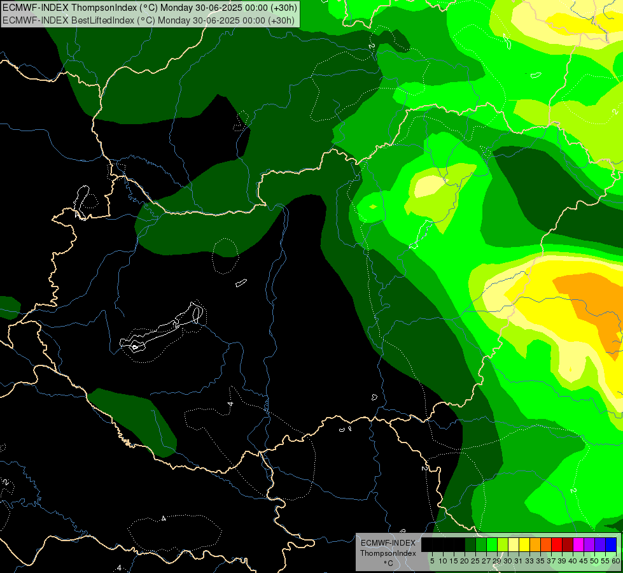Select the orange 33-35 legend swatch
623x573 pixels.
tap(535, 544)
